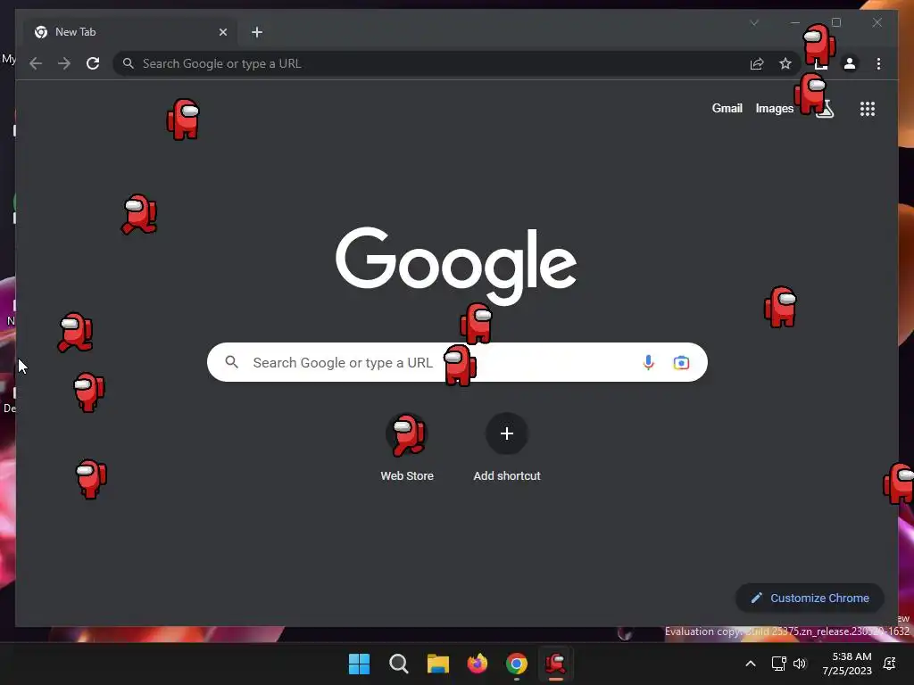Click Customize Chrome button

[810, 598]
